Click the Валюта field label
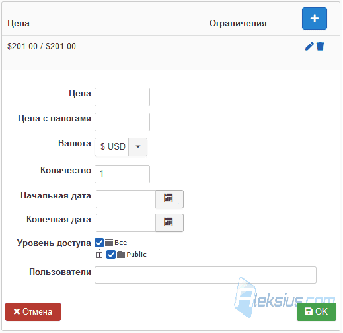 (x=75, y=143)
